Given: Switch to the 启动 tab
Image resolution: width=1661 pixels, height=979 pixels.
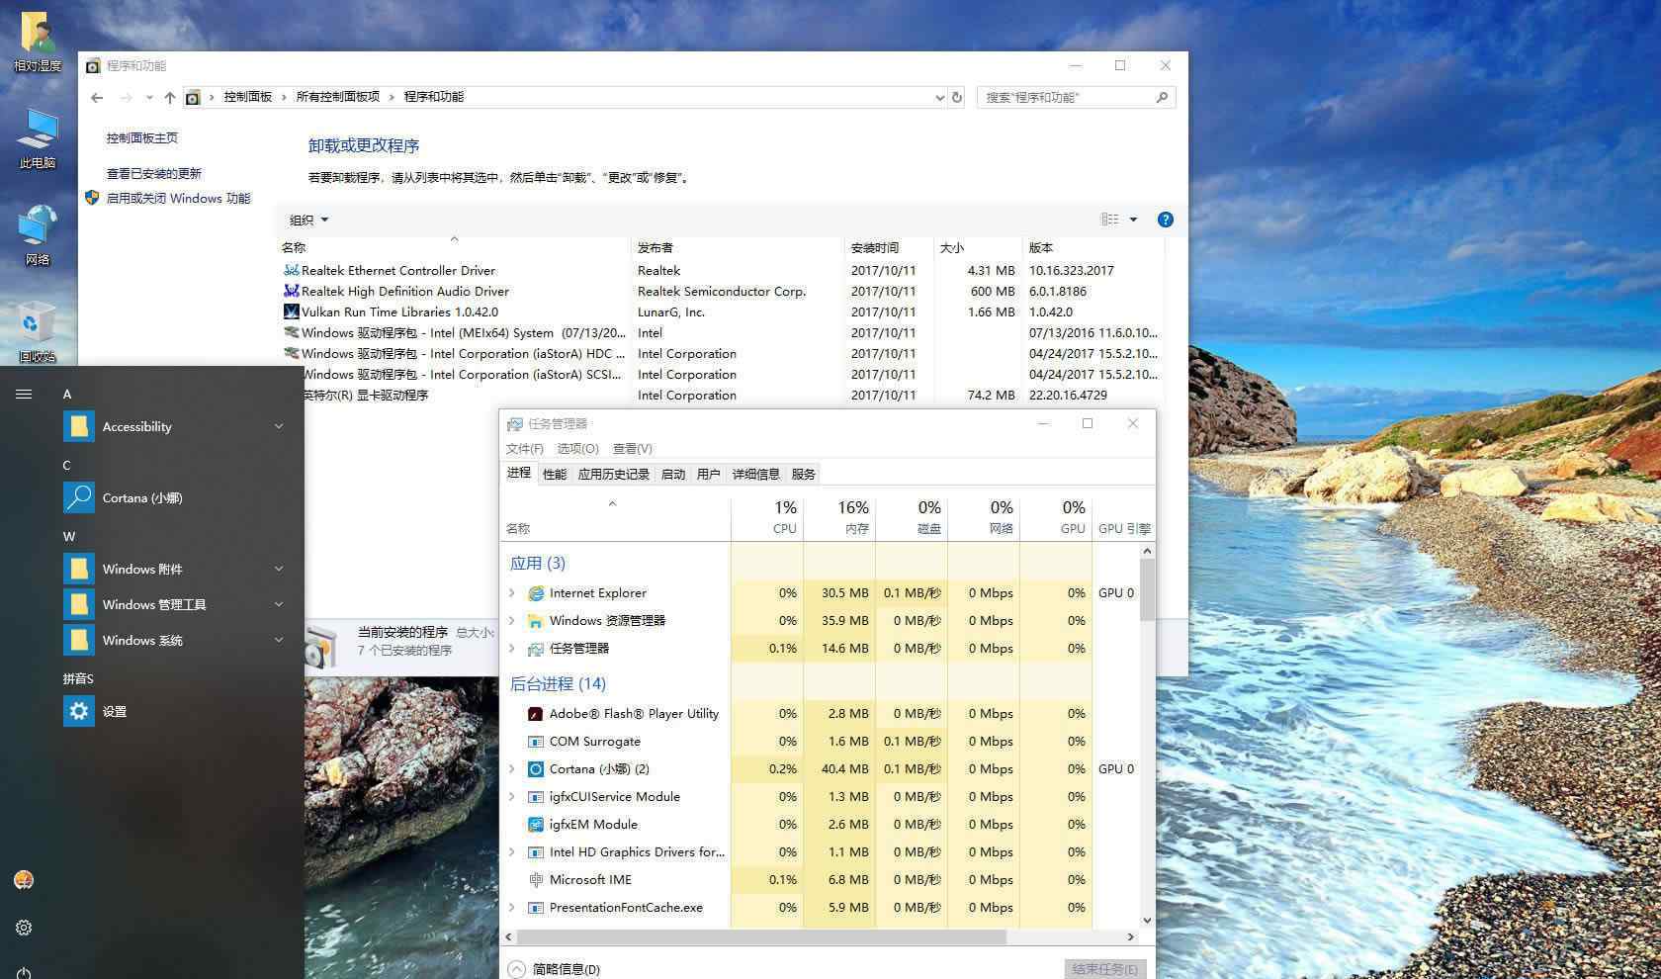Looking at the screenshot, I should (673, 474).
